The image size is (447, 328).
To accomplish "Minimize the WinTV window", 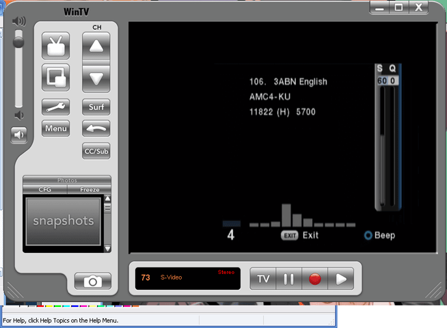I will coord(379,8).
